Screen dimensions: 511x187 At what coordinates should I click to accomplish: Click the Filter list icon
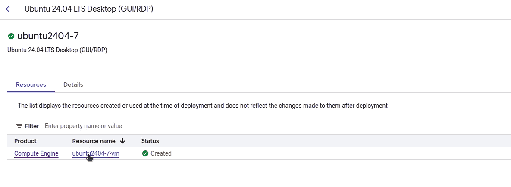[19, 126]
